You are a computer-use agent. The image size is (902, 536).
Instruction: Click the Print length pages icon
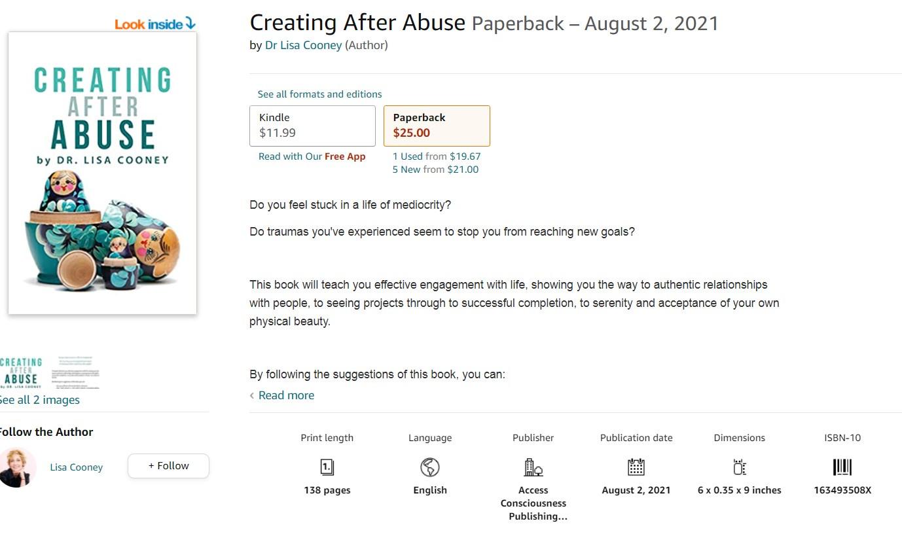327,467
